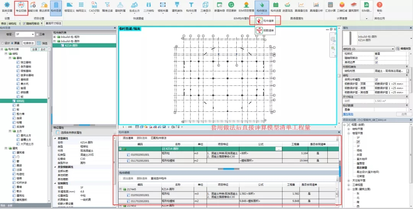Image resolution: width=413 pixels, height=209 pixels.
Task: Toggle 启用分析模型 checkbox
Action: (376, 80)
